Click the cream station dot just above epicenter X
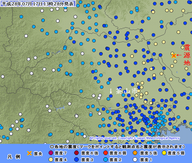Image resolution: width=192 pixels, height=163 pixels. [172, 53]
